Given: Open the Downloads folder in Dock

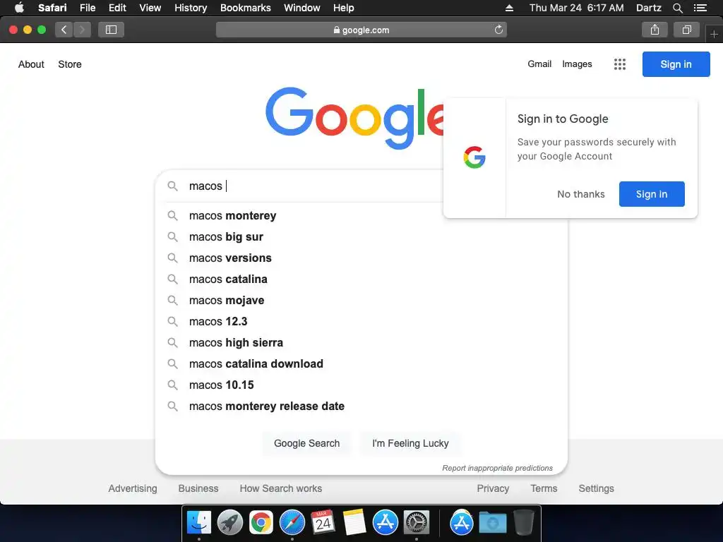Looking at the screenshot, I should 492,523.
